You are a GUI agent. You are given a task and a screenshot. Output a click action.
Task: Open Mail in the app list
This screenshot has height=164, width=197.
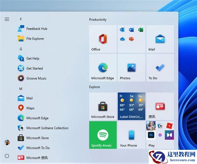(25, 98)
